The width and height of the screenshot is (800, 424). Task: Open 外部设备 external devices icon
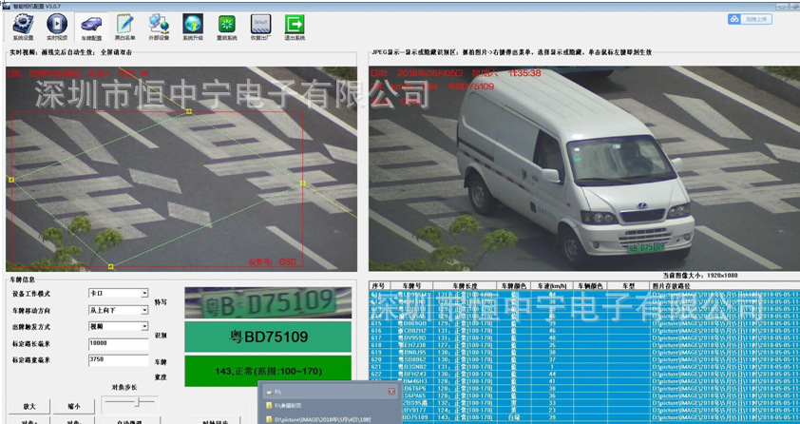click(159, 27)
